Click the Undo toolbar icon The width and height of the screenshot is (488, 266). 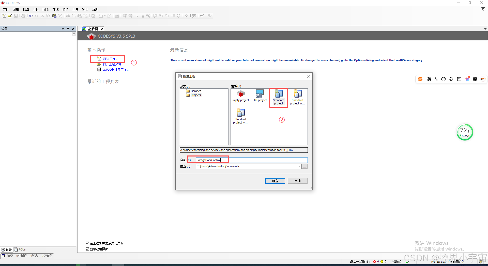[x=31, y=16]
